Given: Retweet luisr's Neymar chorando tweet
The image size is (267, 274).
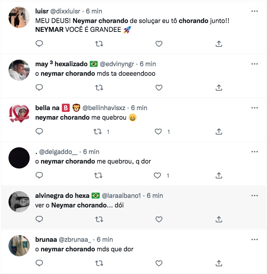Looking at the screenshot, I should (x=99, y=44).
